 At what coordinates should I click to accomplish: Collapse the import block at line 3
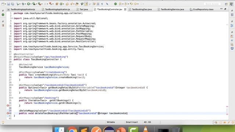coord(12,18)
